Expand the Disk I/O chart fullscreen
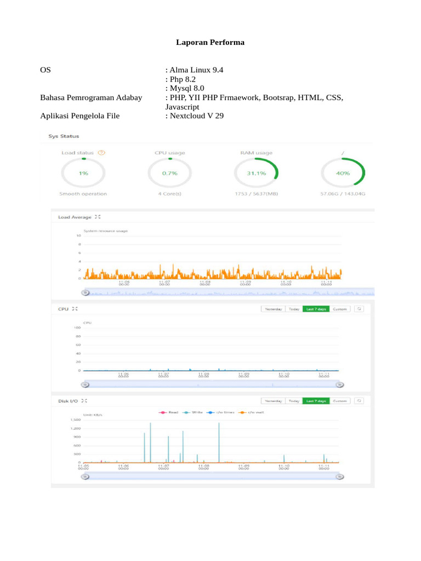 [84, 401]
